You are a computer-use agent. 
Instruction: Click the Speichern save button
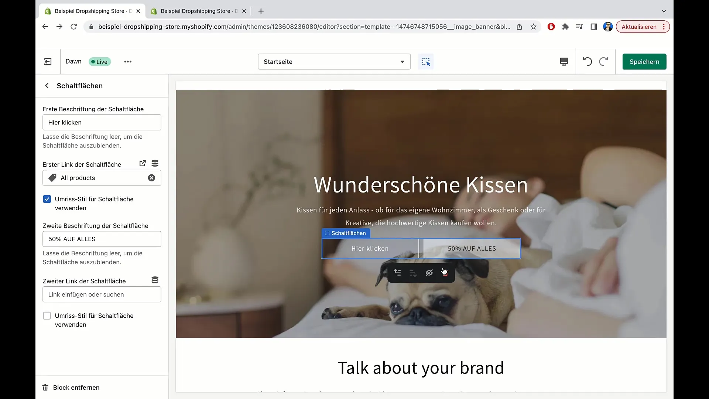(x=644, y=61)
